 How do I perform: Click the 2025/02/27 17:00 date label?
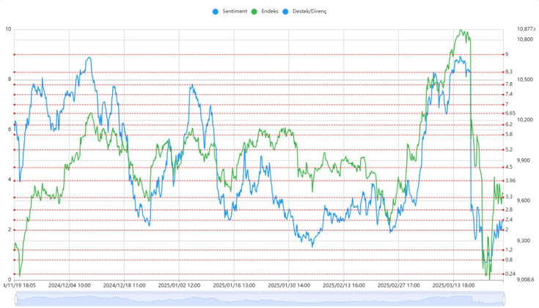(x=399, y=285)
